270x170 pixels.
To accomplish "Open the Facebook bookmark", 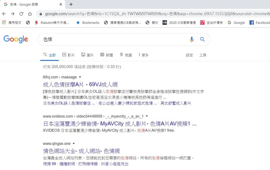I will [260, 23].
